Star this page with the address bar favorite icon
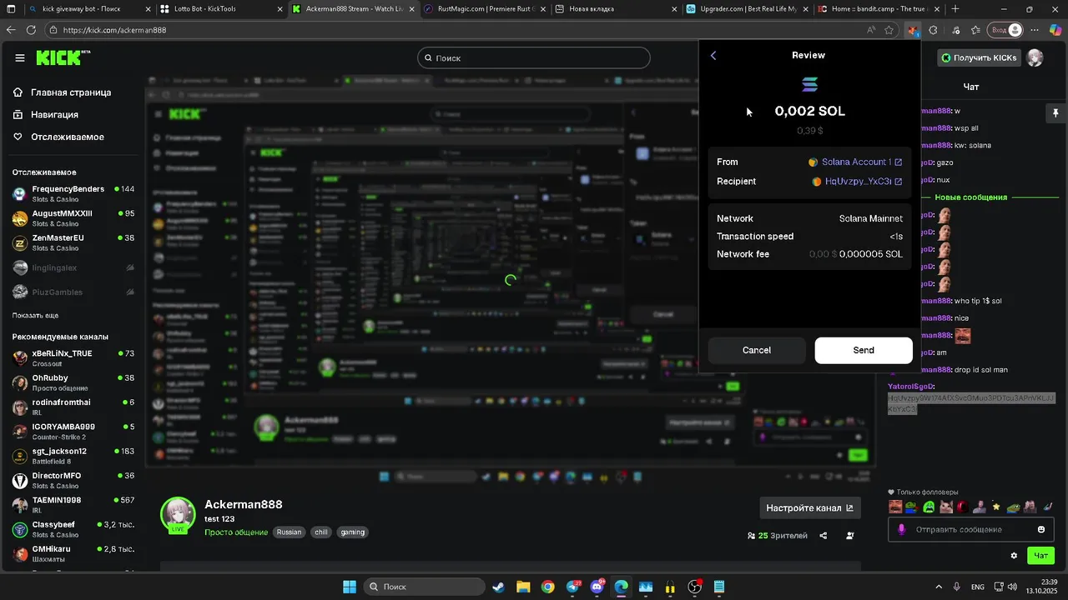This screenshot has width=1068, height=600. coord(889,30)
